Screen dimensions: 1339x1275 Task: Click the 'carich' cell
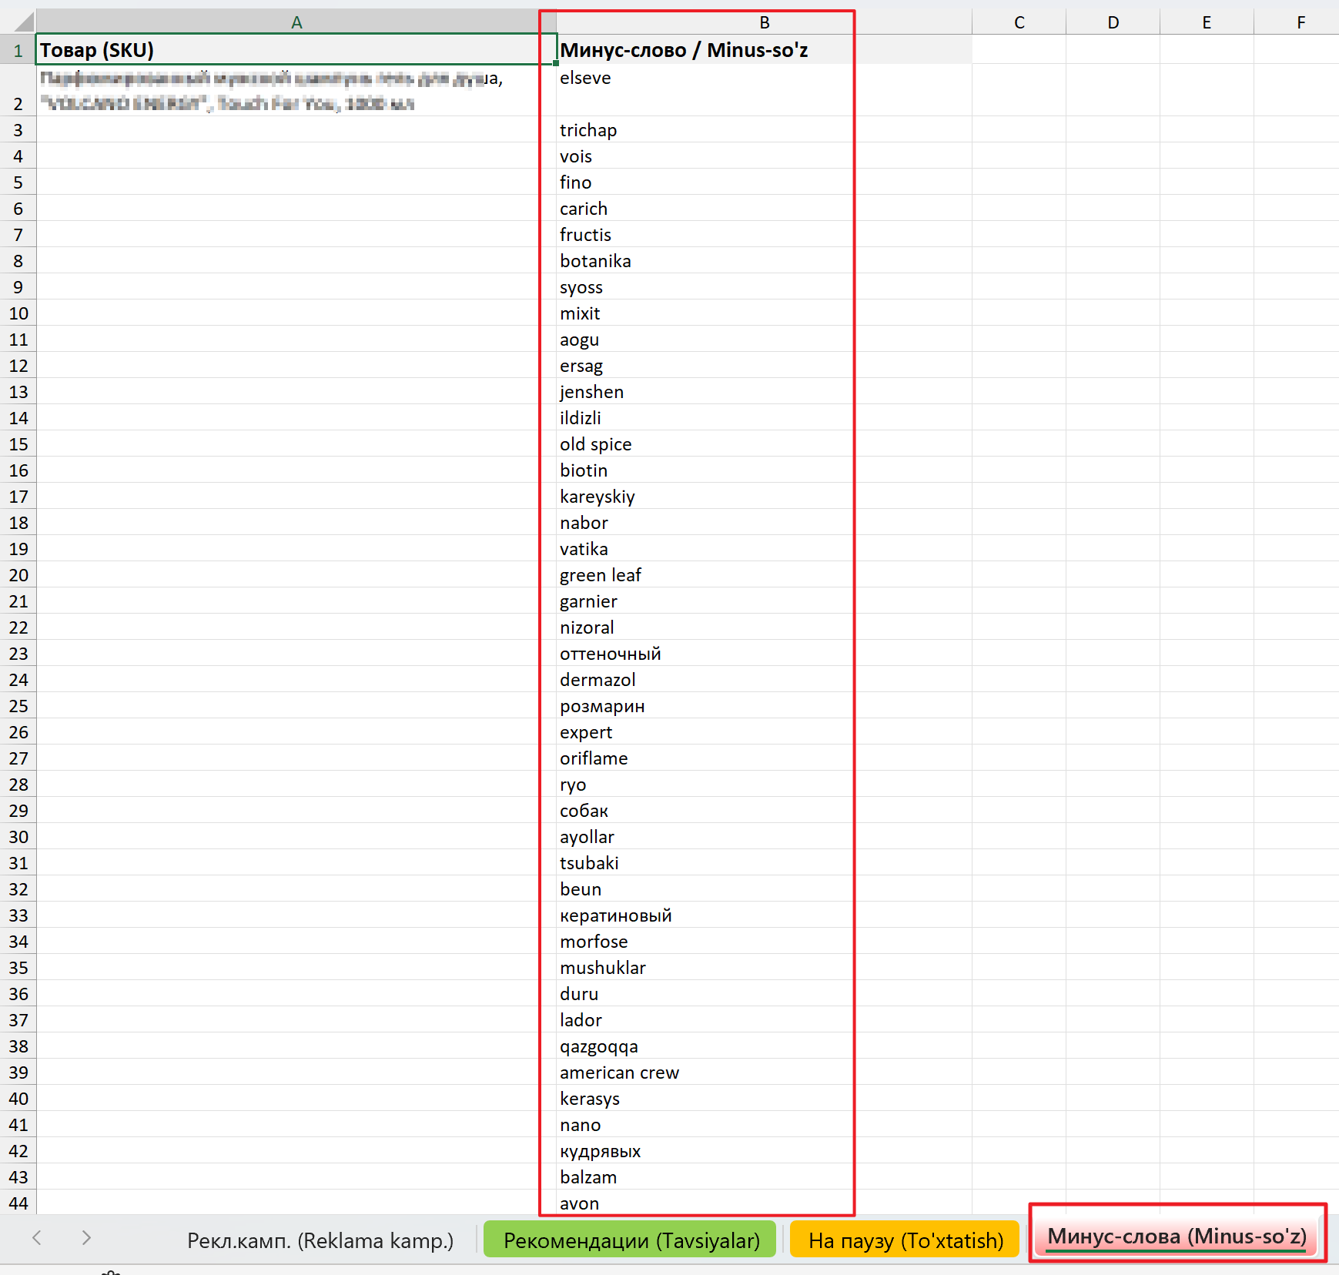(x=764, y=209)
